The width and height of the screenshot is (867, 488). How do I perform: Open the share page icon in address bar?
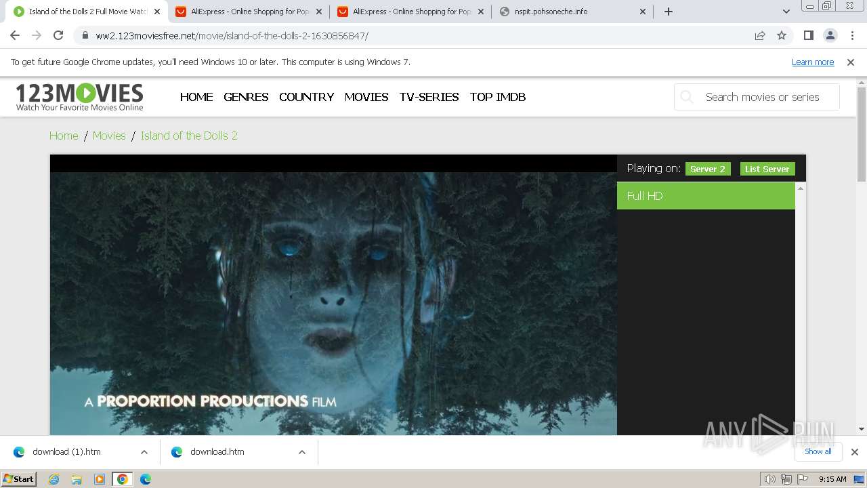(x=760, y=36)
